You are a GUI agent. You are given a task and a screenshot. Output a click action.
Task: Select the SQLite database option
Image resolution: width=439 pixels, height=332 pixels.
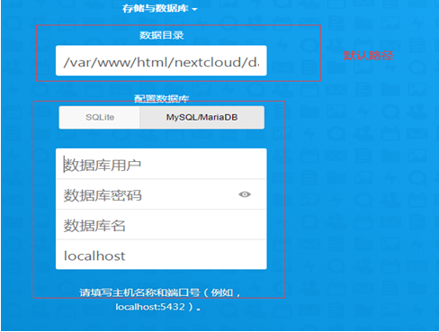[x=100, y=117]
